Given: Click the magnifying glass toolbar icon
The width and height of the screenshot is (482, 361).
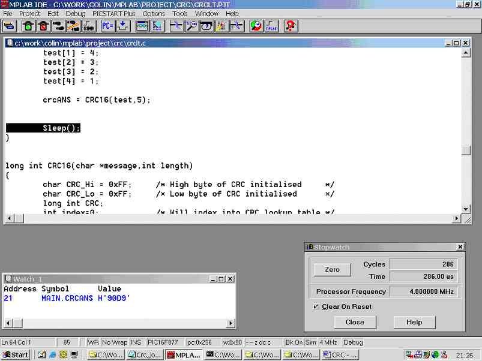Looking at the screenshot, I should tap(191, 26).
